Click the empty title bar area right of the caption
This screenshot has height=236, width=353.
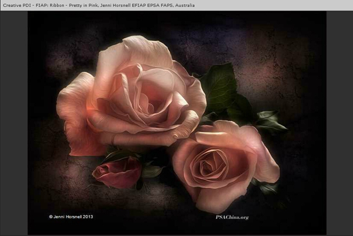click(x=271, y=5)
